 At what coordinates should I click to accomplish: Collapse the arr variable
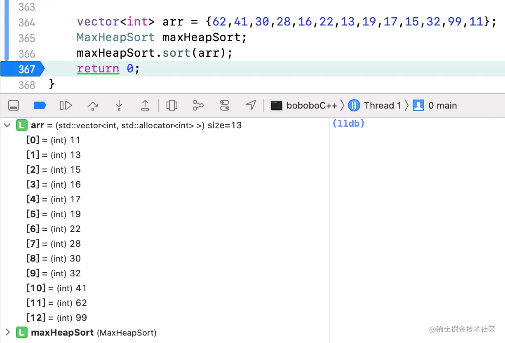[7, 125]
